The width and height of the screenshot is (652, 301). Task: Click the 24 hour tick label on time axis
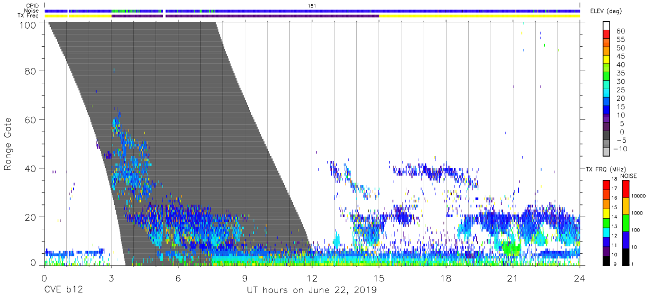pyautogui.click(x=580, y=278)
